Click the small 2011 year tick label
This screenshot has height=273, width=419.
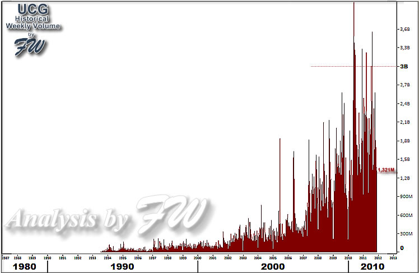[363, 258]
